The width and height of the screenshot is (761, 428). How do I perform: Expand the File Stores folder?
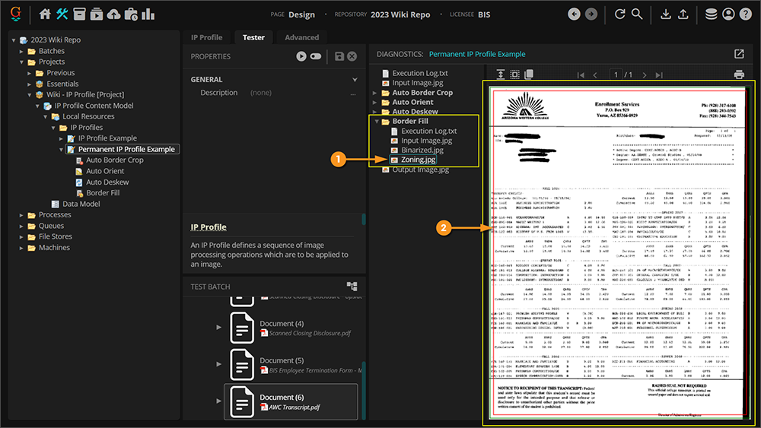pos(21,237)
